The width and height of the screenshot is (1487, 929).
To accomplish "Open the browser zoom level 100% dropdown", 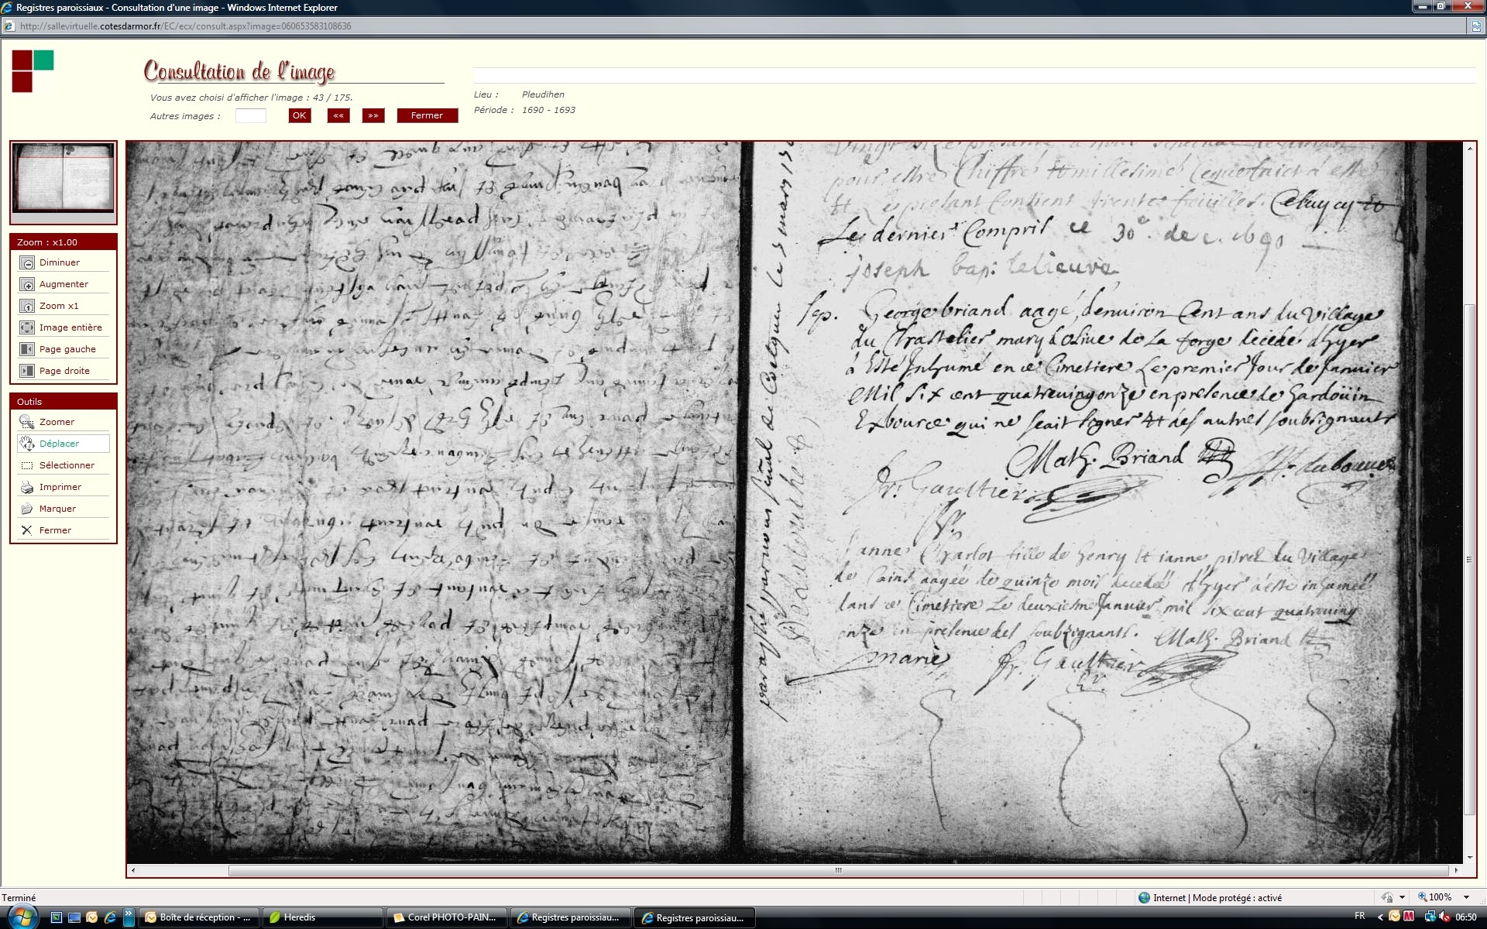I will click(1465, 897).
